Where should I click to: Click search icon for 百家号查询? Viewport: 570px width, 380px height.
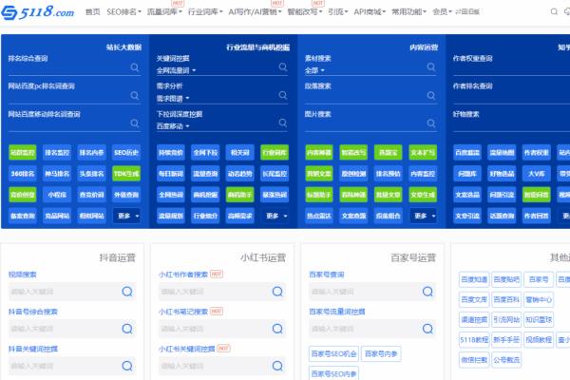427,292
